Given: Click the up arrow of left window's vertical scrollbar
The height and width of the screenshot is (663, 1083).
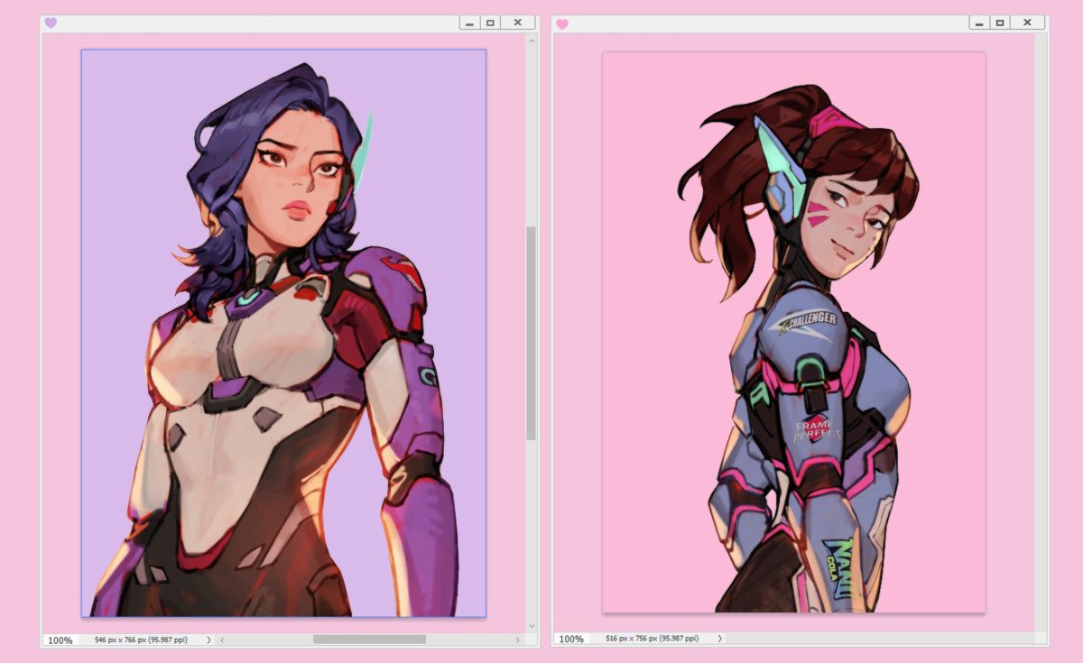Looking at the screenshot, I should click(x=532, y=40).
